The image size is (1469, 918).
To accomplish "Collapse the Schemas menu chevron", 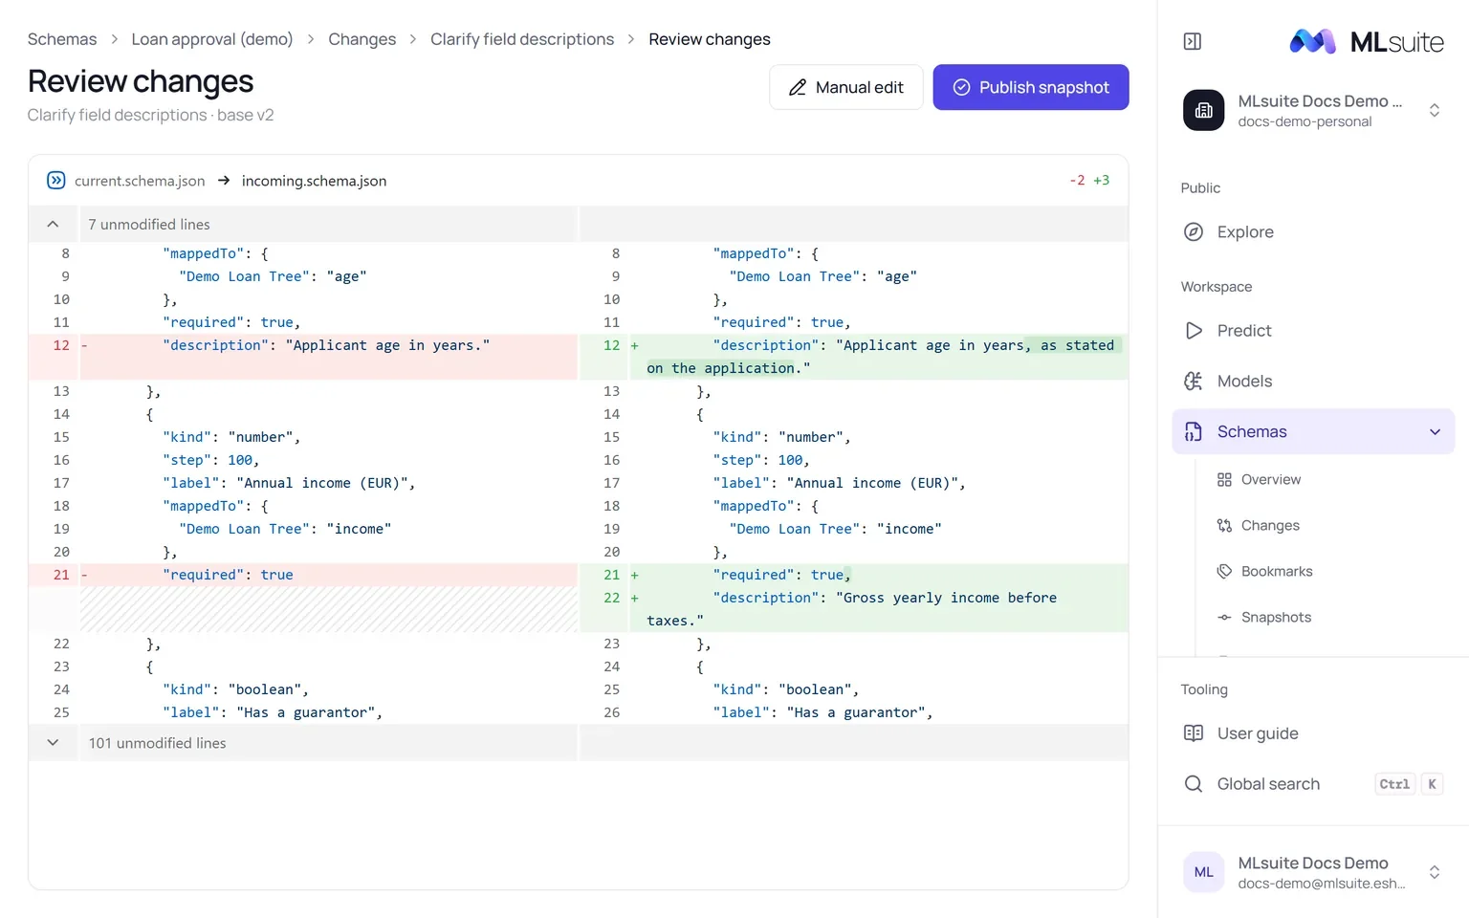I will pos(1435,431).
